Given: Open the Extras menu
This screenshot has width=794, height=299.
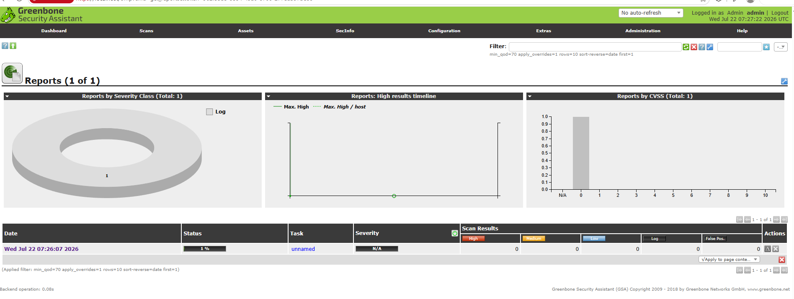Looking at the screenshot, I should (544, 31).
